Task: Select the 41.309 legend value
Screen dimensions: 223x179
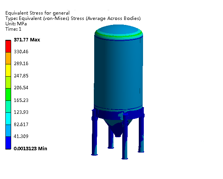Action: [21, 136]
